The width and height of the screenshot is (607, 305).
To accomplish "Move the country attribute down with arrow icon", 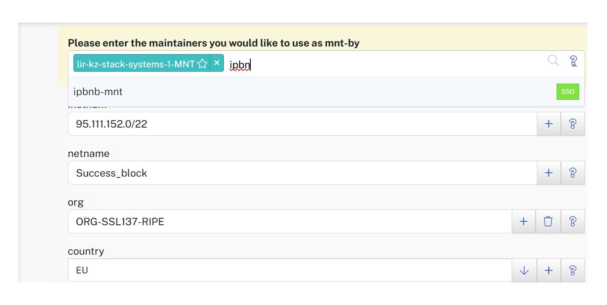I will coord(524,270).
